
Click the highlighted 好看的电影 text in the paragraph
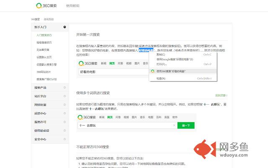[146, 50]
